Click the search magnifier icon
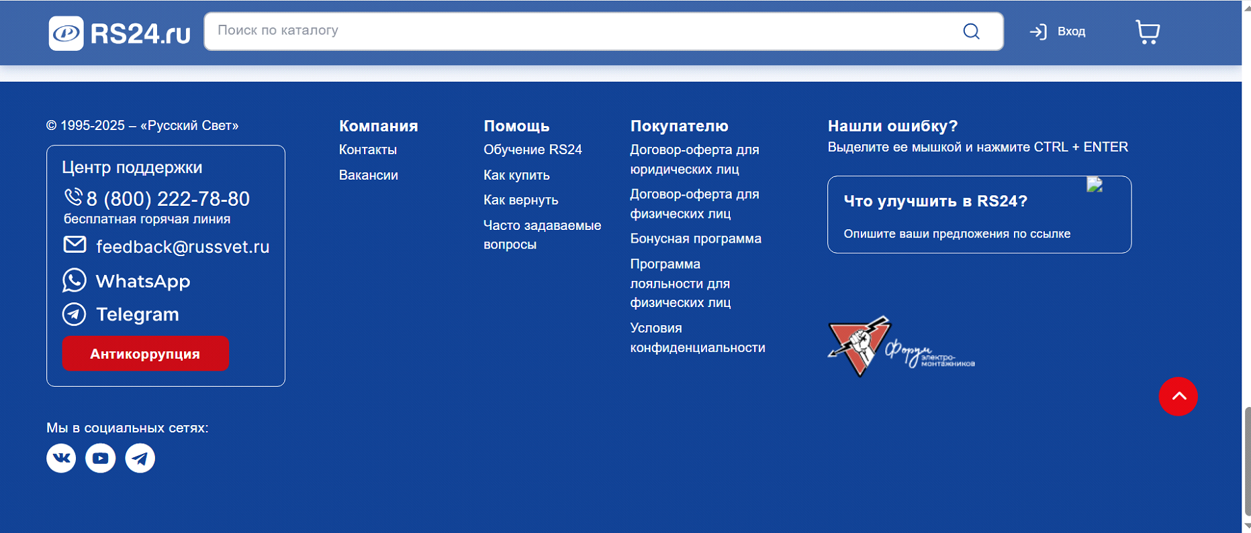 click(x=971, y=32)
